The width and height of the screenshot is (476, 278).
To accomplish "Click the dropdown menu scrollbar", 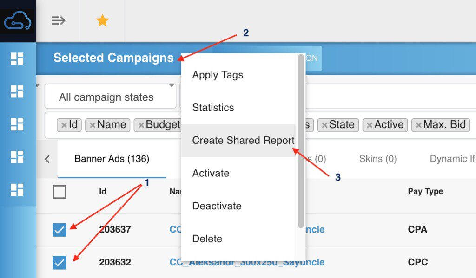I will click(x=301, y=139).
